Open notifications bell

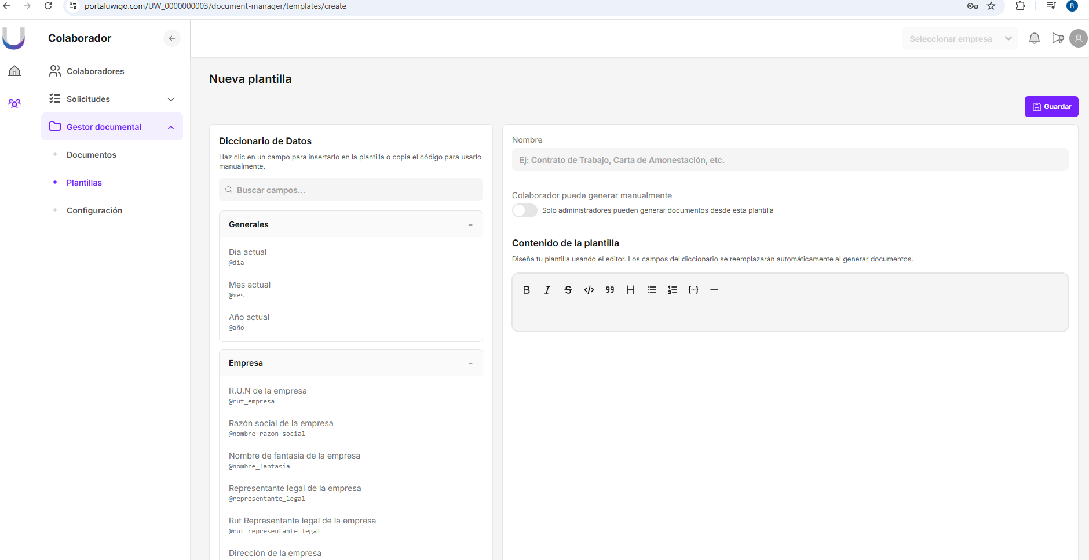1034,39
